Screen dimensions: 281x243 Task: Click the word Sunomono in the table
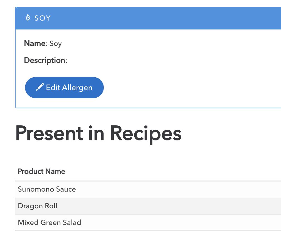(x=36, y=189)
